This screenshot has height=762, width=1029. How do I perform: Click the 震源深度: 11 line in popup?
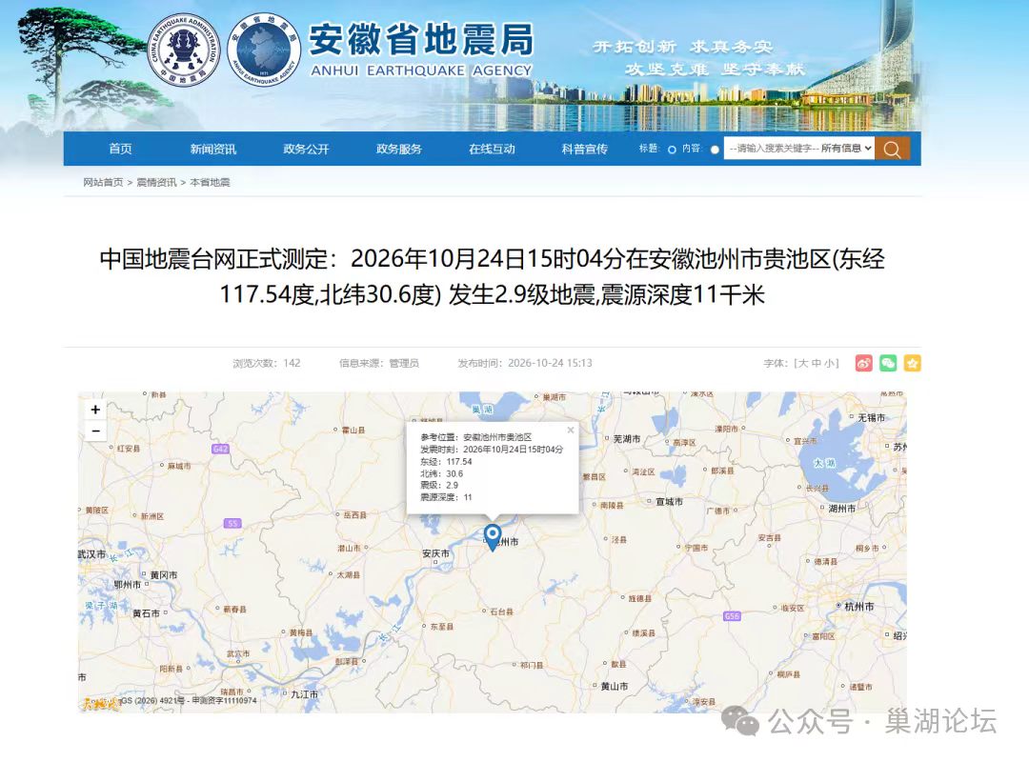coord(446,497)
